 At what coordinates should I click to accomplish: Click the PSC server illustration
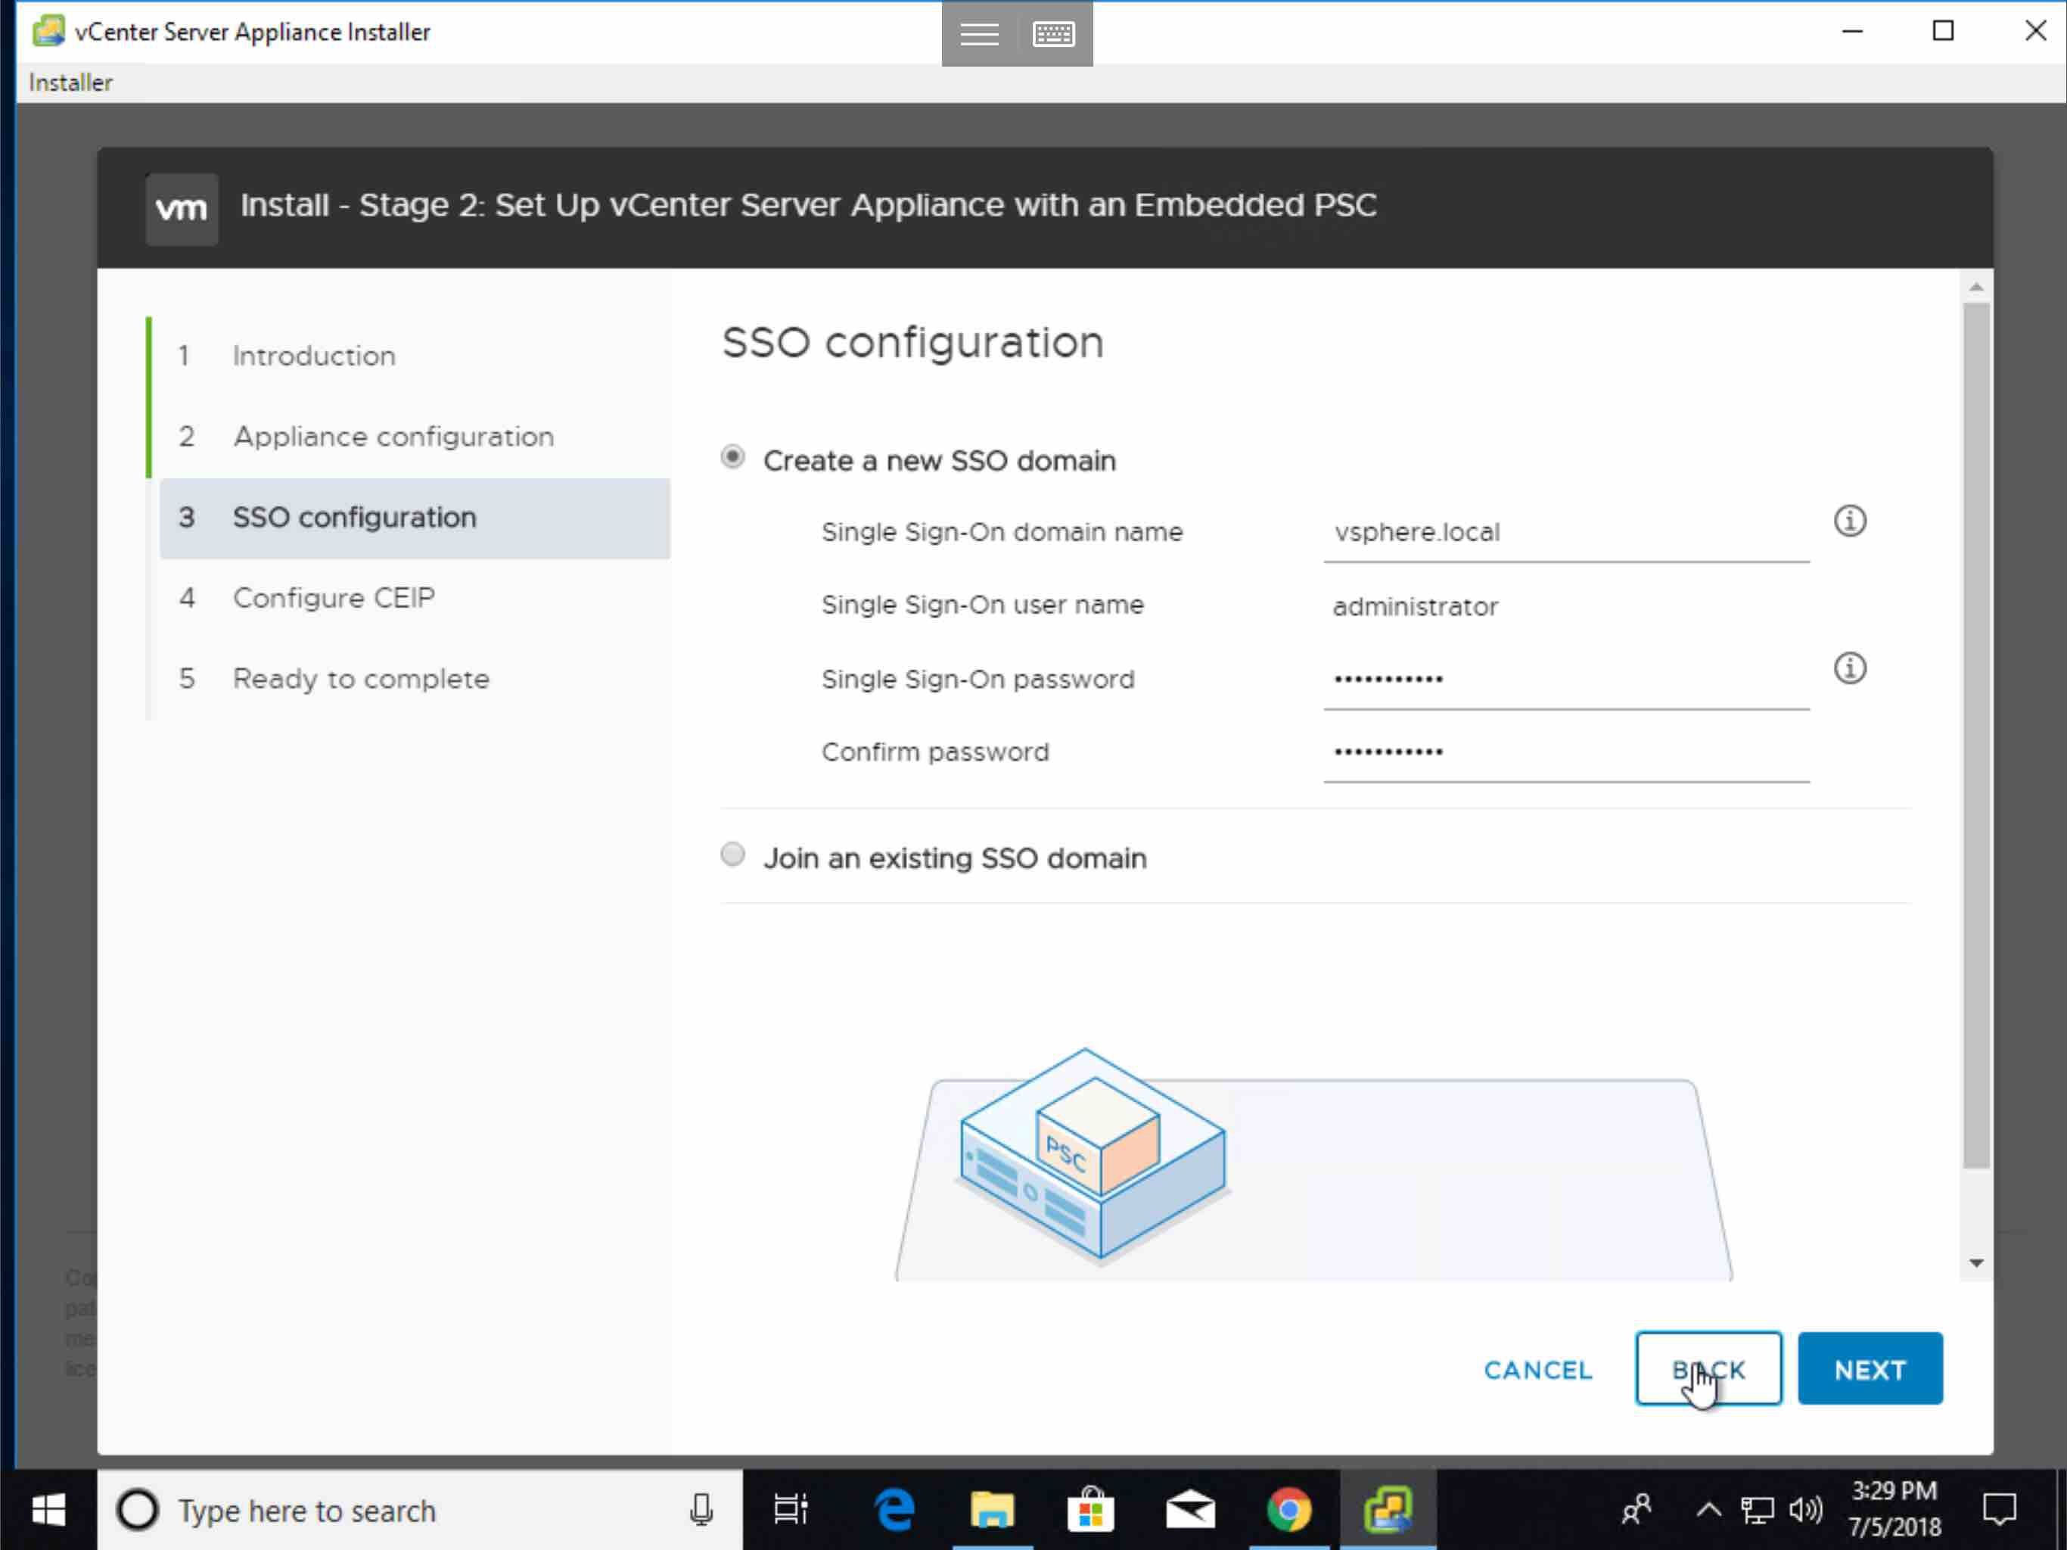[x=1093, y=1156]
